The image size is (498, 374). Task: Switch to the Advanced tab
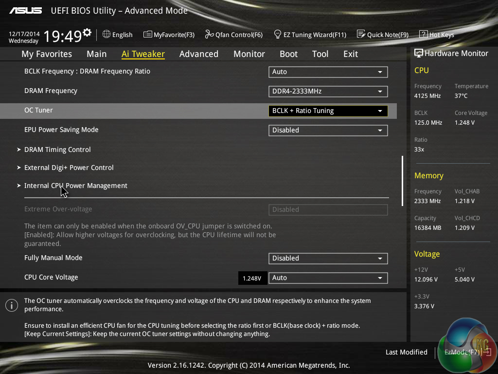click(198, 54)
